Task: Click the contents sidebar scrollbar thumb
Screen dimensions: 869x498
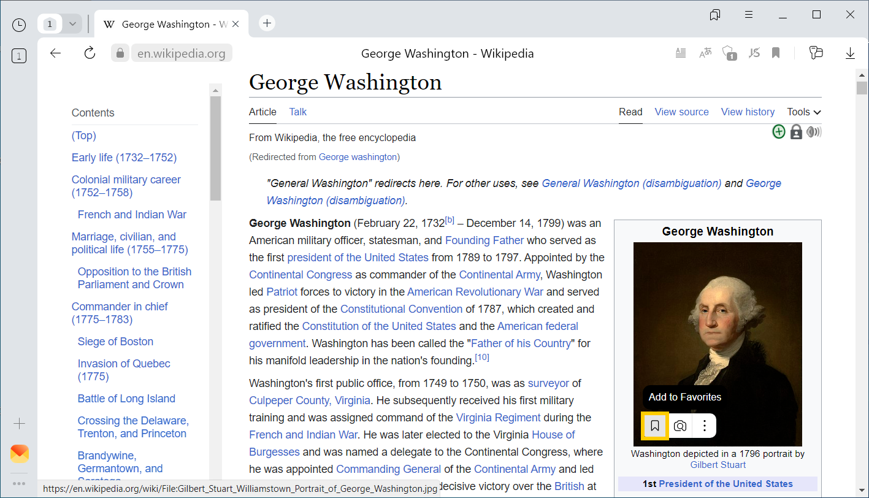Action: pyautogui.click(x=215, y=147)
